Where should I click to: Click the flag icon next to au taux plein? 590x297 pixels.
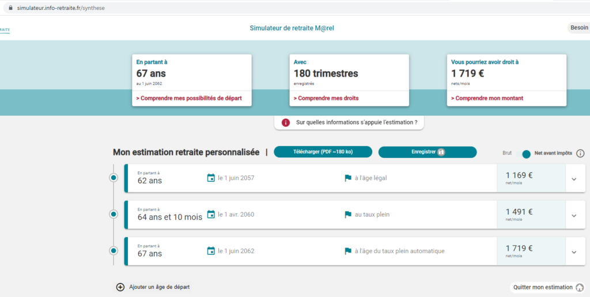coord(348,215)
